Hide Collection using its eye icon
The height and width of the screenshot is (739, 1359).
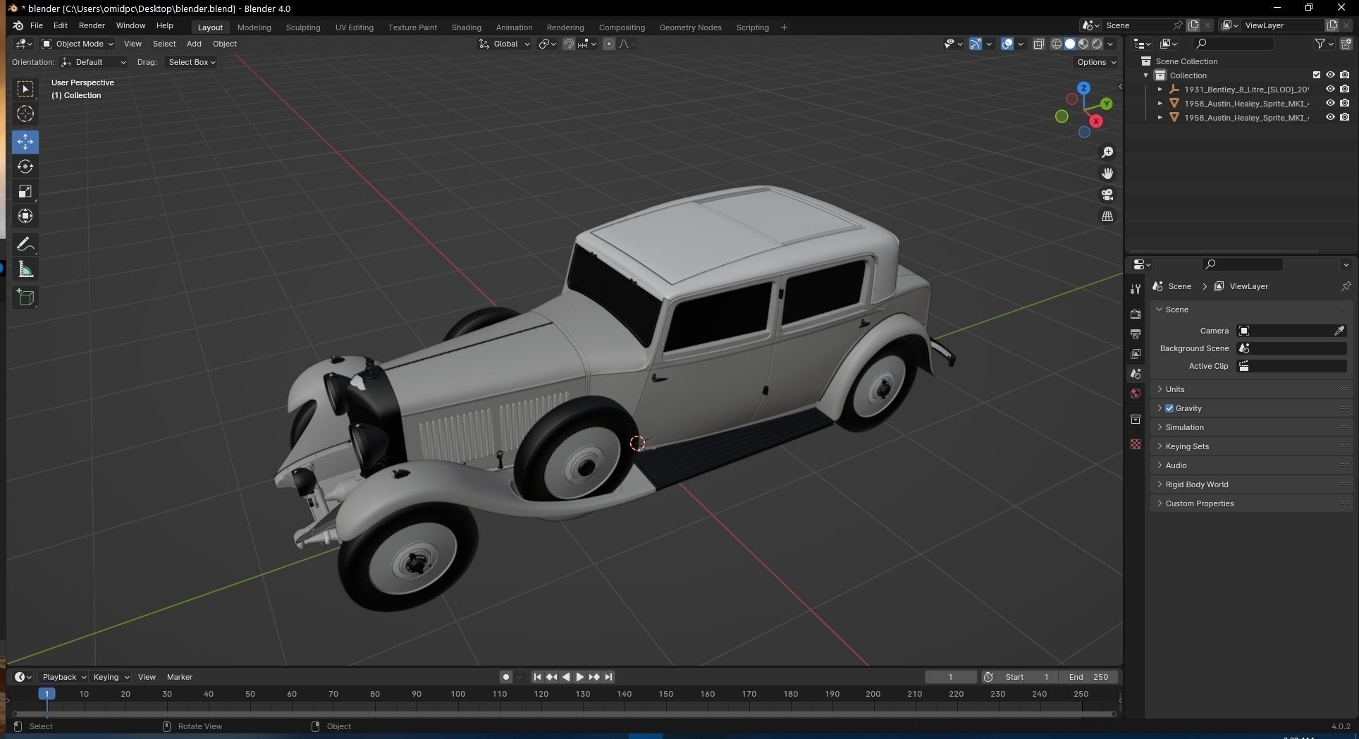pos(1330,75)
